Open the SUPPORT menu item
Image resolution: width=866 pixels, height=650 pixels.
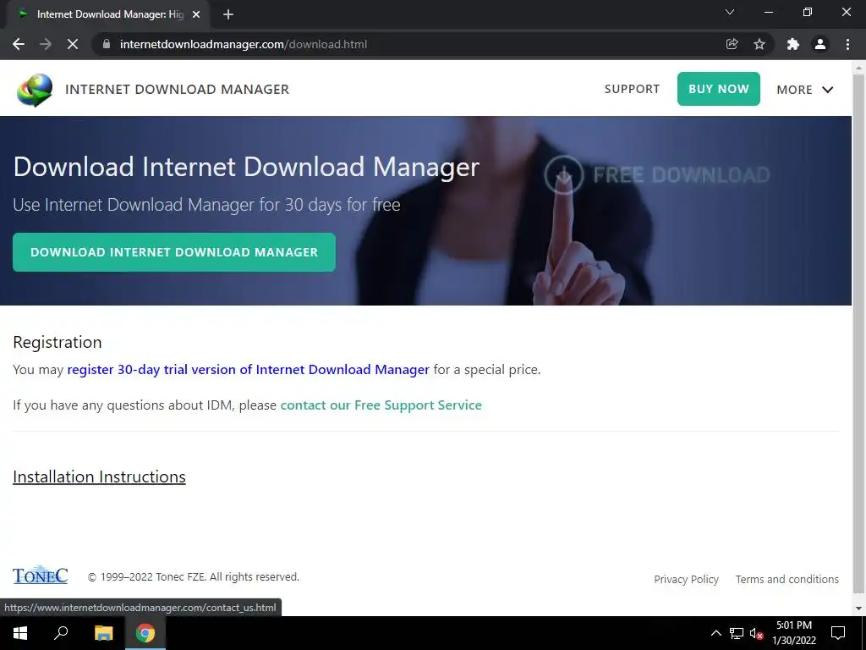click(632, 89)
